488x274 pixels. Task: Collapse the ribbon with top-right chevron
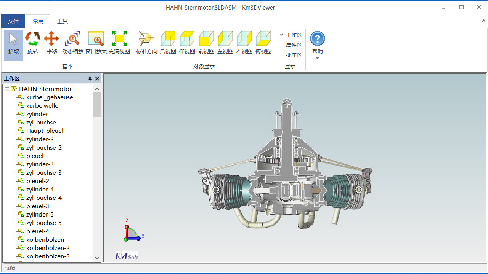(483, 21)
